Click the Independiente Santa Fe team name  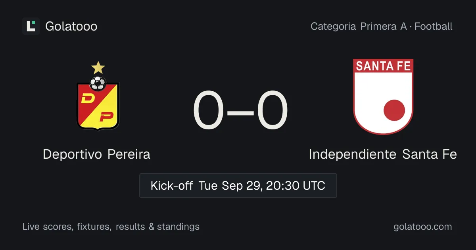383,154
